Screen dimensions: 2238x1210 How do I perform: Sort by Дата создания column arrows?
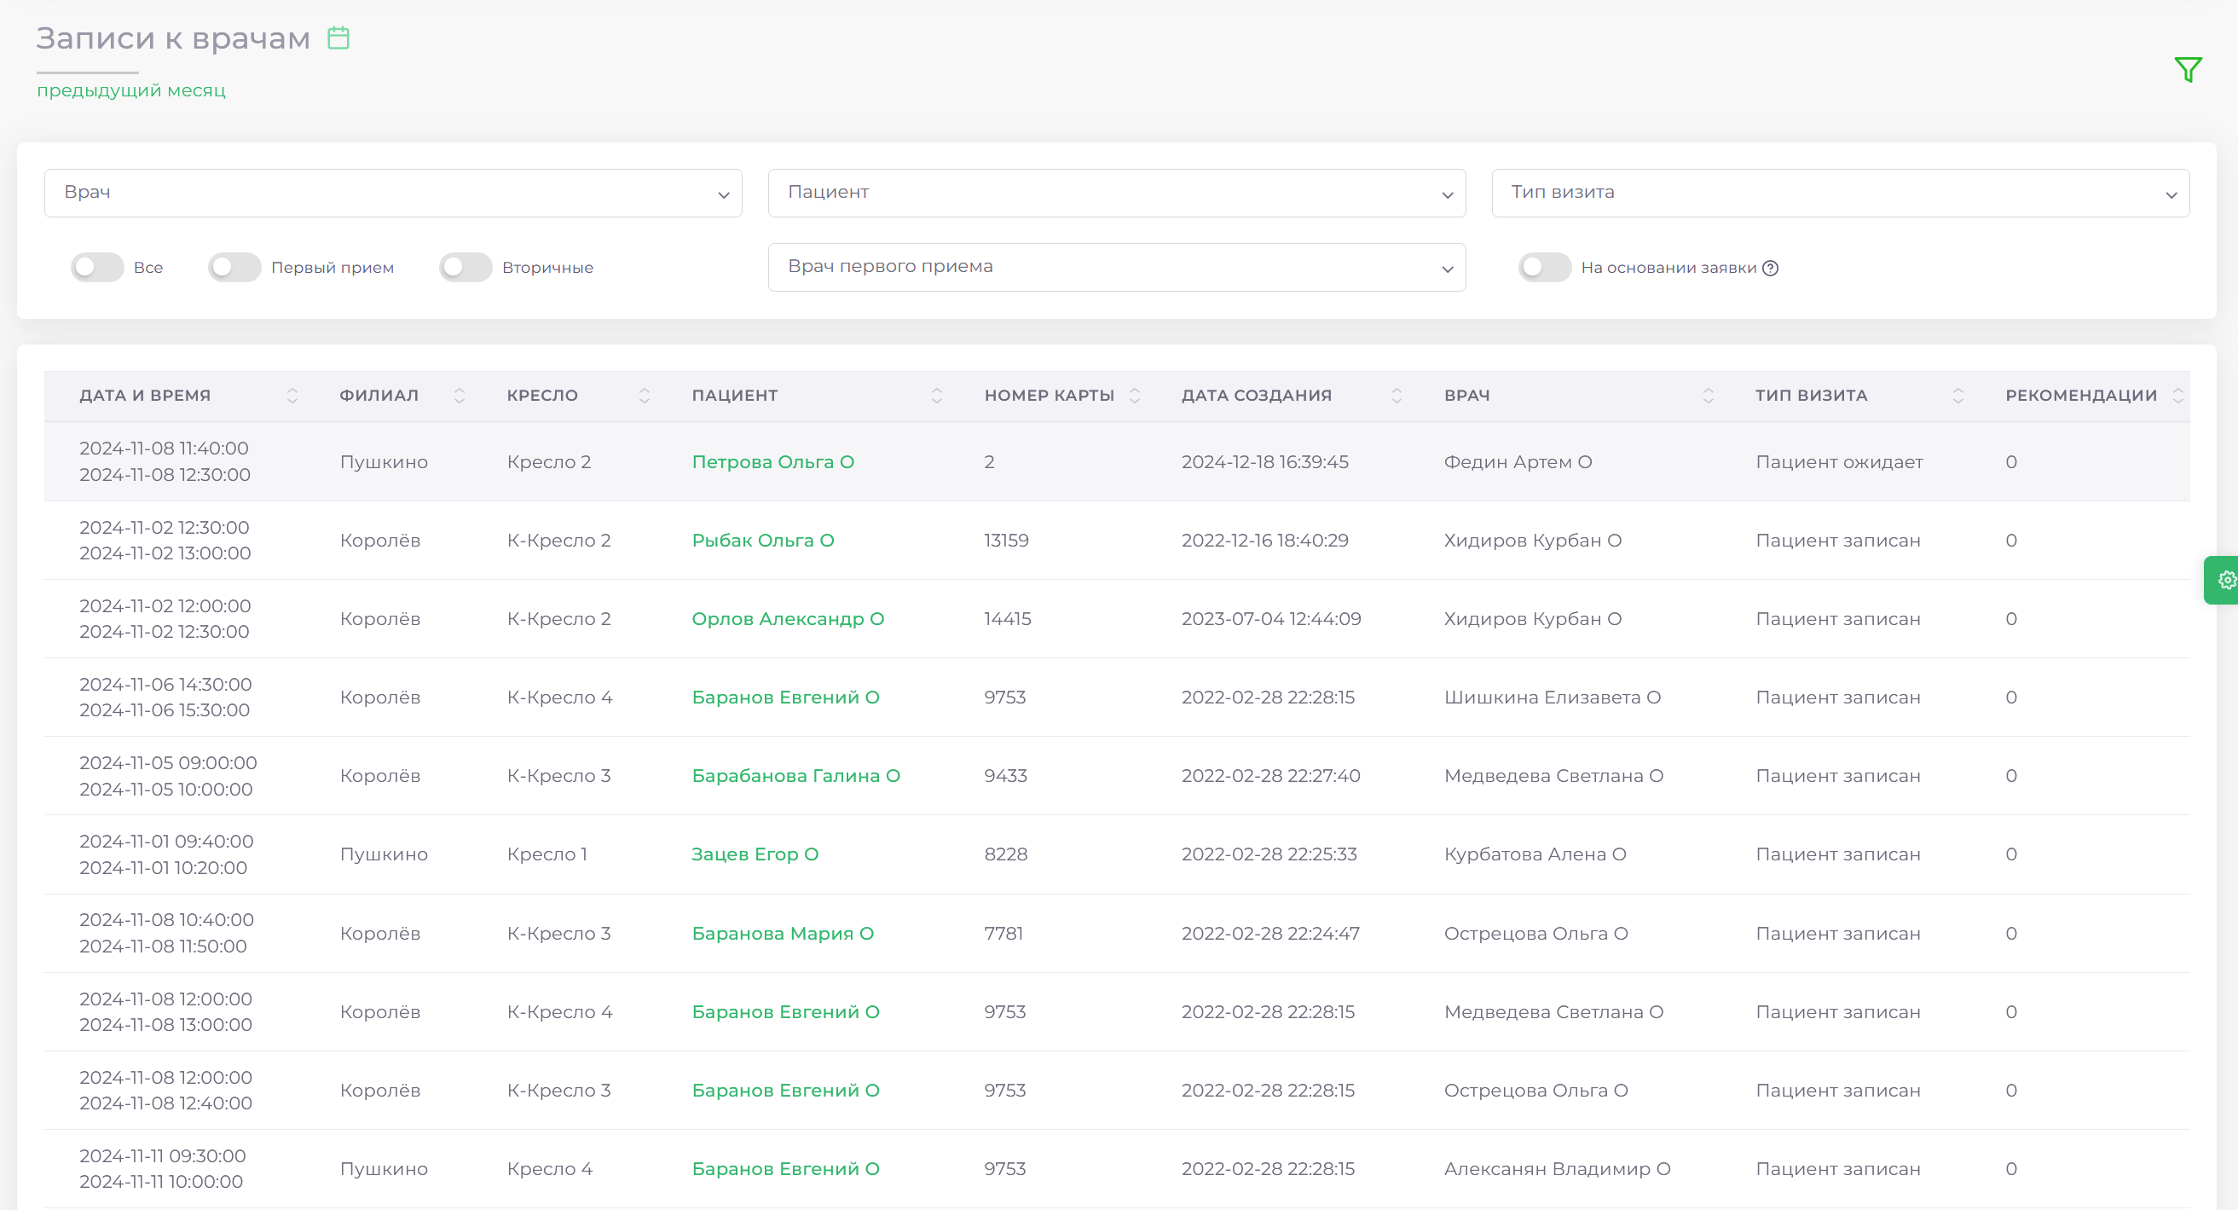(1397, 397)
